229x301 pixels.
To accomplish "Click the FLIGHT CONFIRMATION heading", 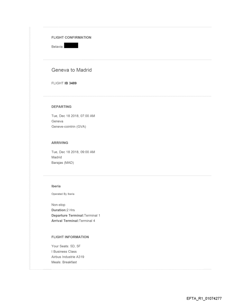I will point(71,37).
